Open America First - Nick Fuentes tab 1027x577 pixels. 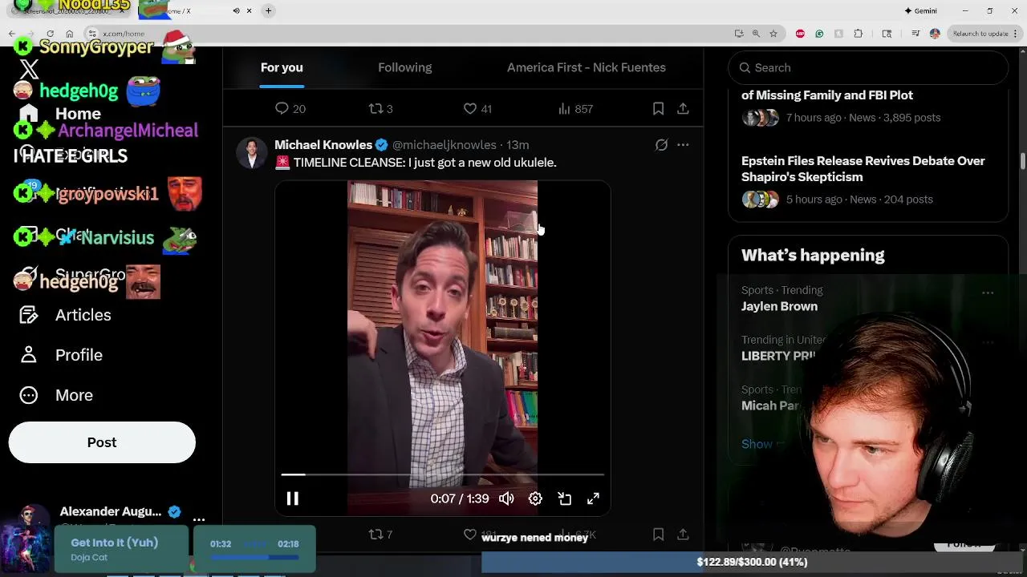(x=587, y=67)
